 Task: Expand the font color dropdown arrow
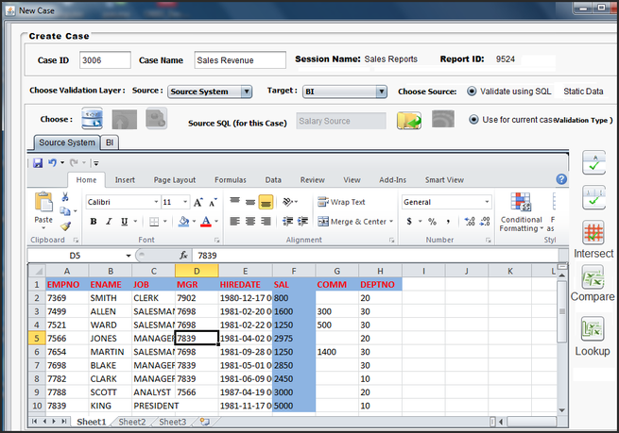pos(216,222)
